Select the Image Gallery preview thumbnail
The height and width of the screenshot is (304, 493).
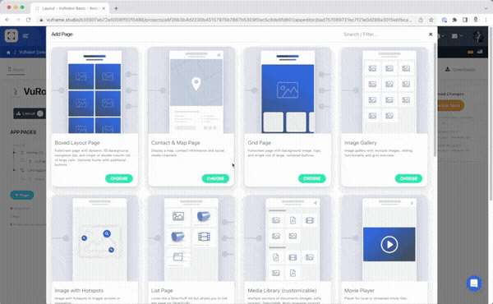pos(385,90)
